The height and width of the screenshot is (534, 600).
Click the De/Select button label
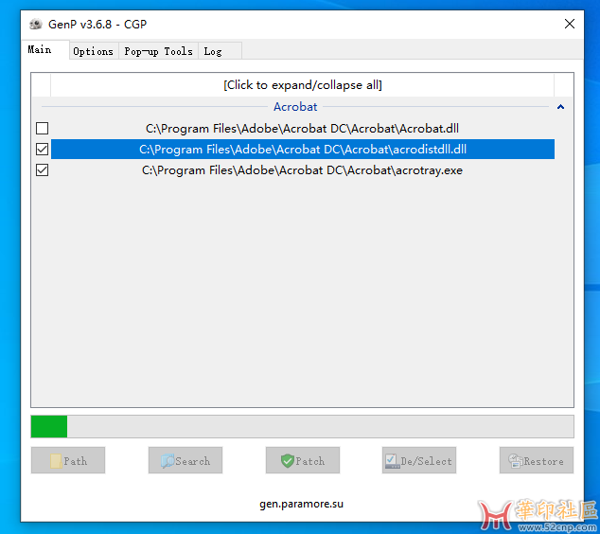(426, 461)
